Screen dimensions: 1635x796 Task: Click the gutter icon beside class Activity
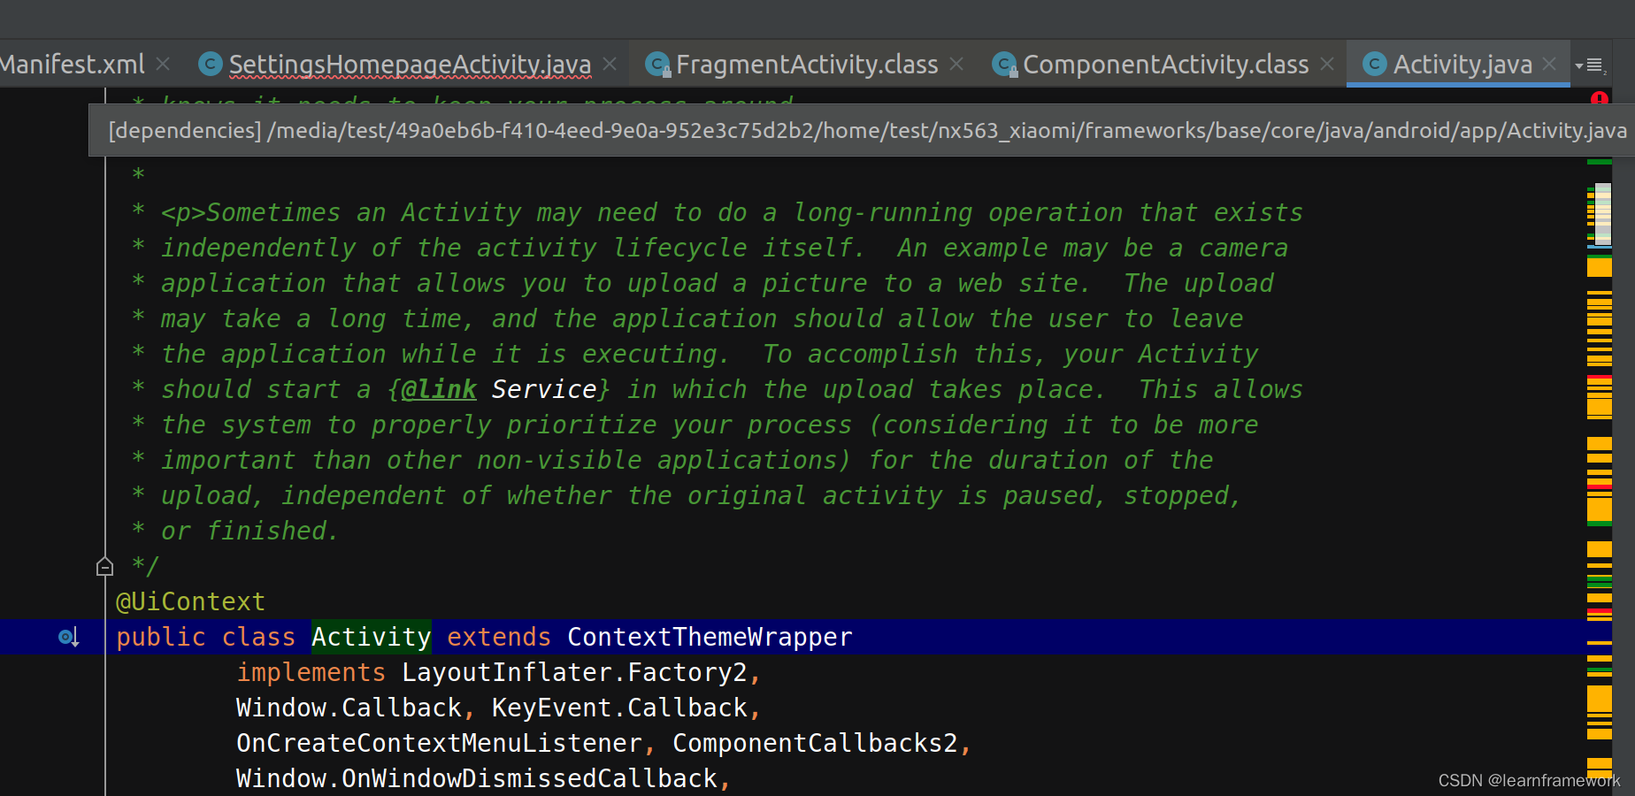(x=69, y=637)
